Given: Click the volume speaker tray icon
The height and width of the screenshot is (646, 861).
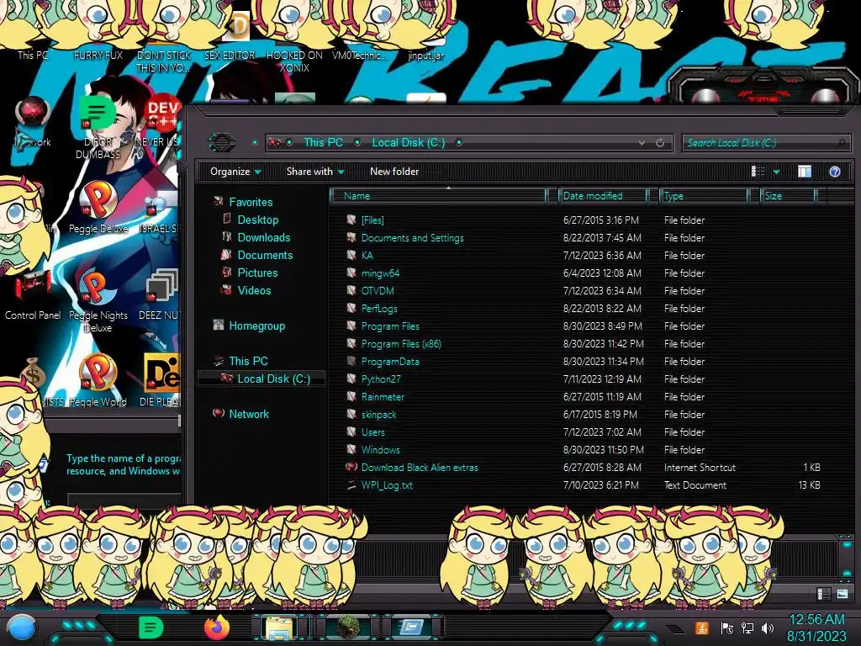Looking at the screenshot, I should [x=768, y=627].
